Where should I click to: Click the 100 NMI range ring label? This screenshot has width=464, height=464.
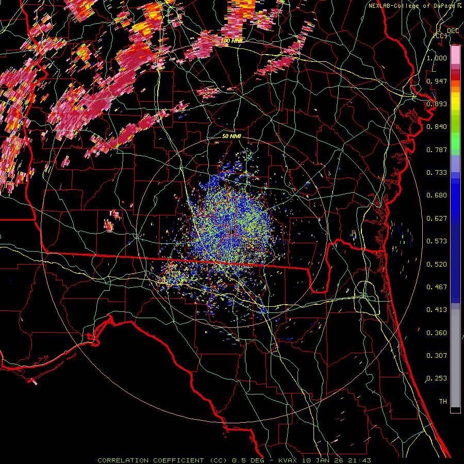231,41
